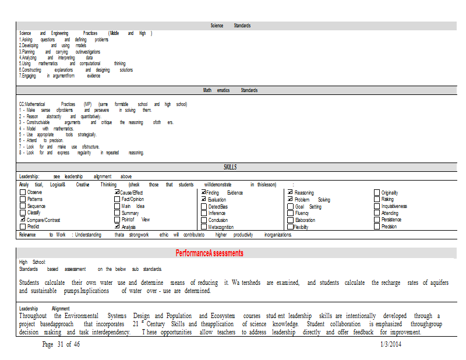This screenshot has width=466, height=360.
Task: Click 'Model with mathematics' practice line
Action: (x=47, y=129)
